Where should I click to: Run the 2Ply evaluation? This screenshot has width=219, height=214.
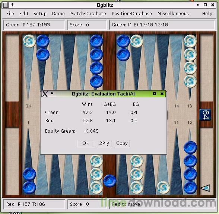104,143
